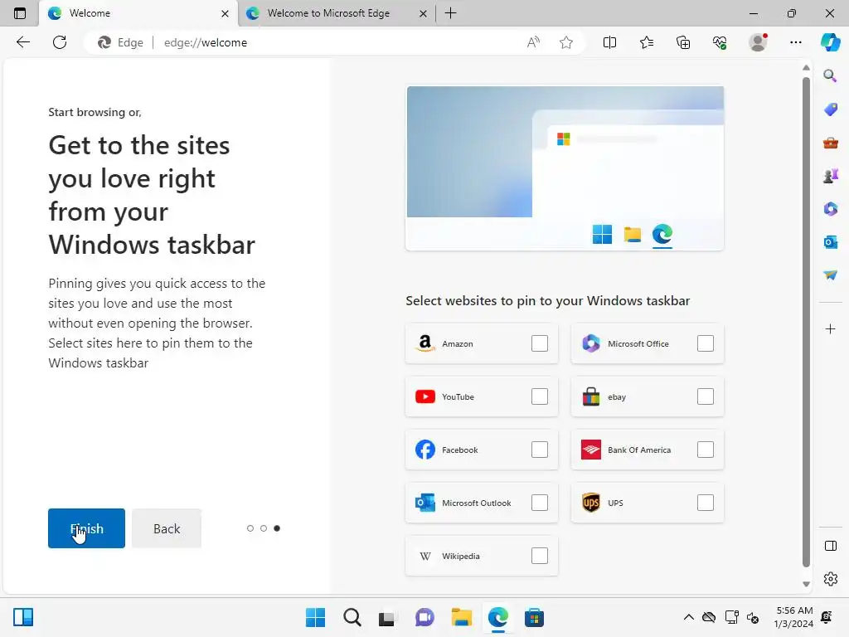Check the Wikipedia checkbox
The image size is (849, 637).
(x=539, y=556)
